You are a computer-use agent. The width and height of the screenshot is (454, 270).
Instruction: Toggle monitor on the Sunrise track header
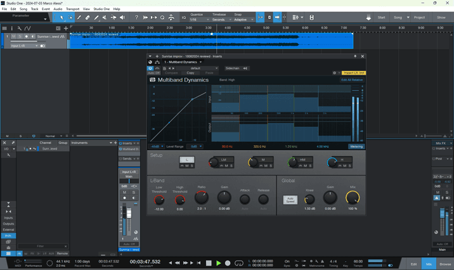coord(33,37)
